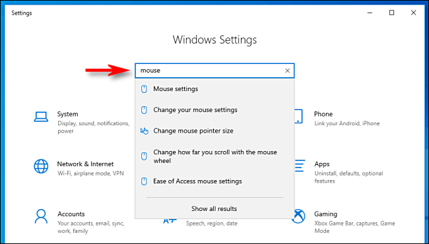Image resolution: width=429 pixels, height=244 pixels.
Task: Click the mouse icon beside the scroll wheel result
Action: click(144, 156)
